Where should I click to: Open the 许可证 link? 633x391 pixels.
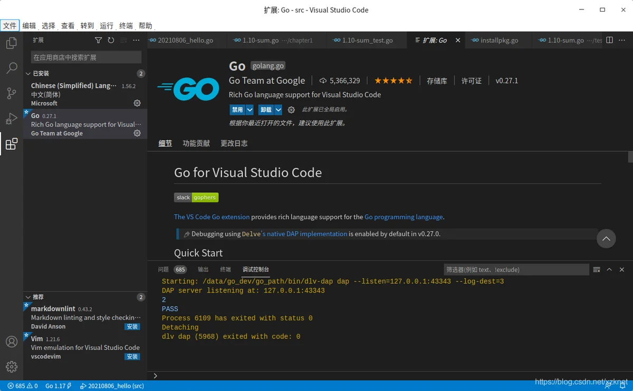click(472, 81)
